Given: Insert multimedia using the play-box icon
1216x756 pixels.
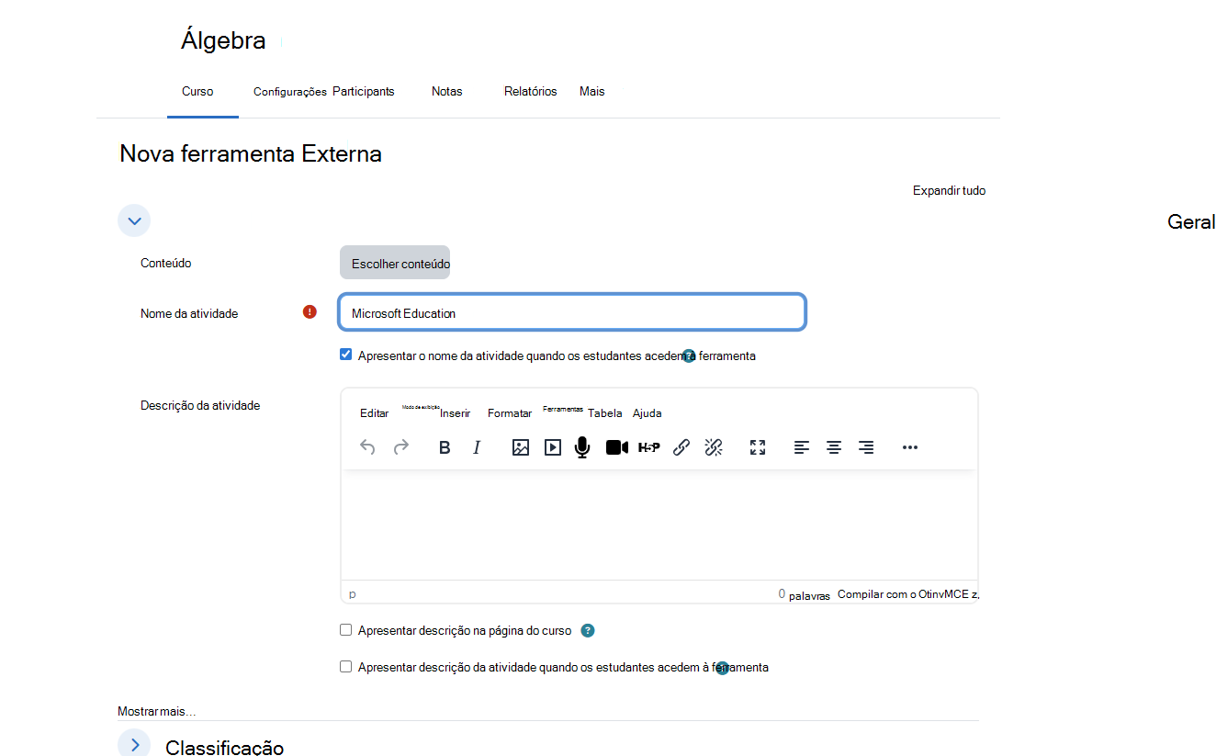Looking at the screenshot, I should click(553, 447).
